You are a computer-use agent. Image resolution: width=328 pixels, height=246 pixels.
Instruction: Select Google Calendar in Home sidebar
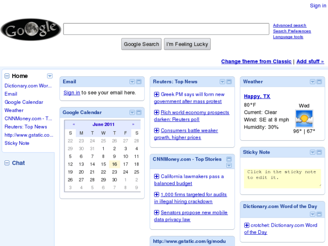24,102
